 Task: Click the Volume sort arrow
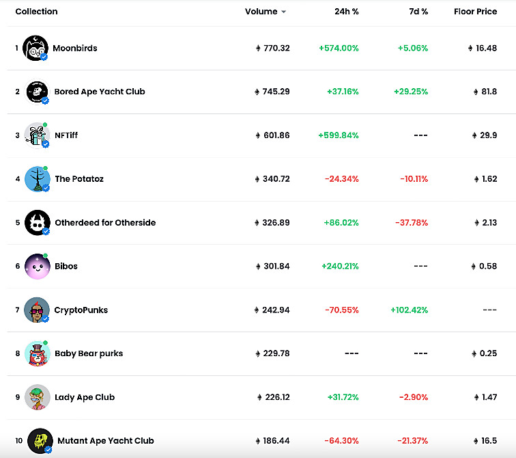(x=284, y=12)
